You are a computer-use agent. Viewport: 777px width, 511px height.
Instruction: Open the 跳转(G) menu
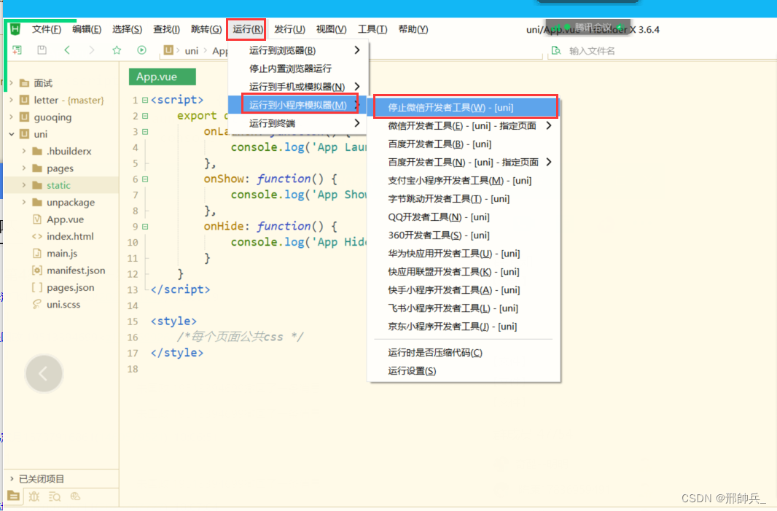(x=206, y=29)
